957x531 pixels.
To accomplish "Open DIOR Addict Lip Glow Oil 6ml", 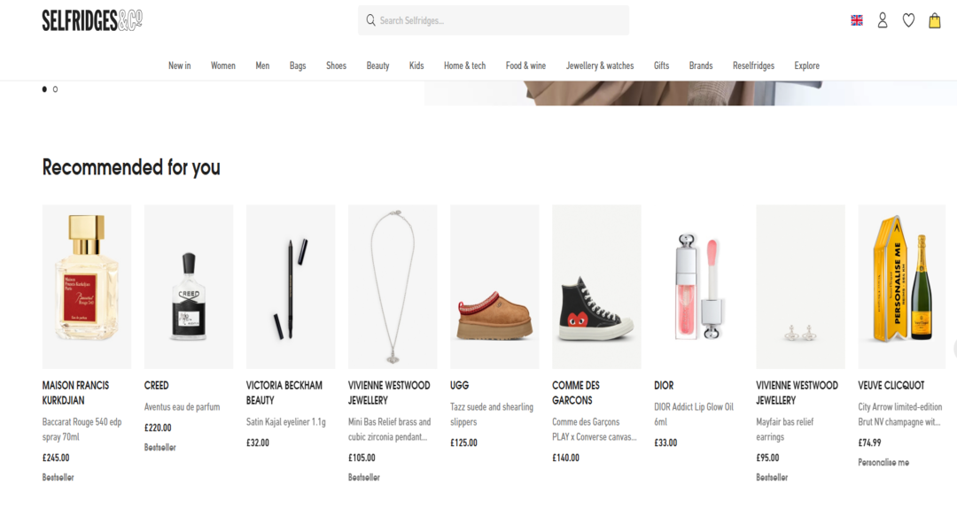I will (x=694, y=414).
